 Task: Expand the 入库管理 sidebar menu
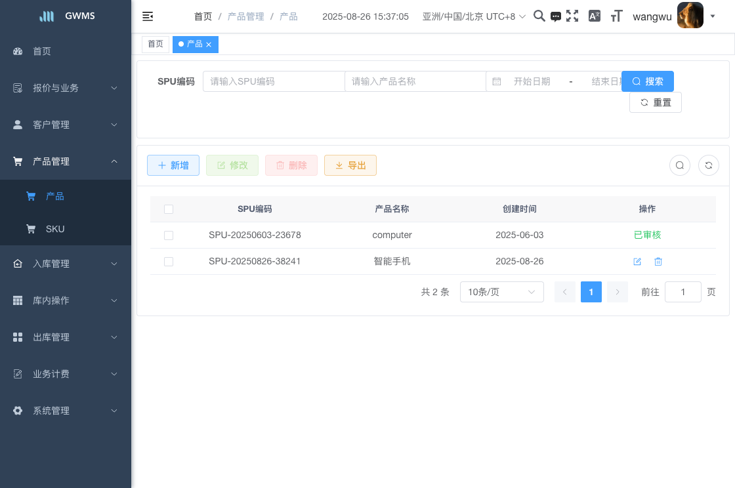(66, 264)
